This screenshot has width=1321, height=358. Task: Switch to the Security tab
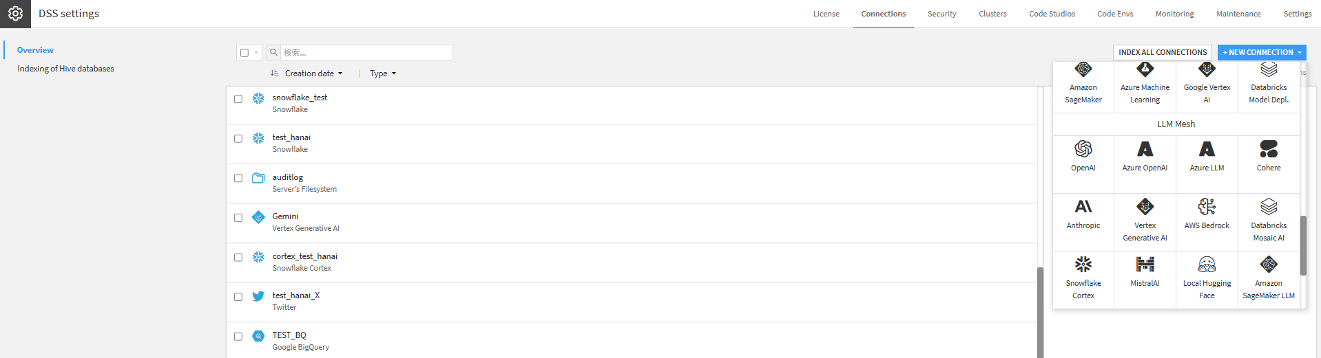click(942, 14)
